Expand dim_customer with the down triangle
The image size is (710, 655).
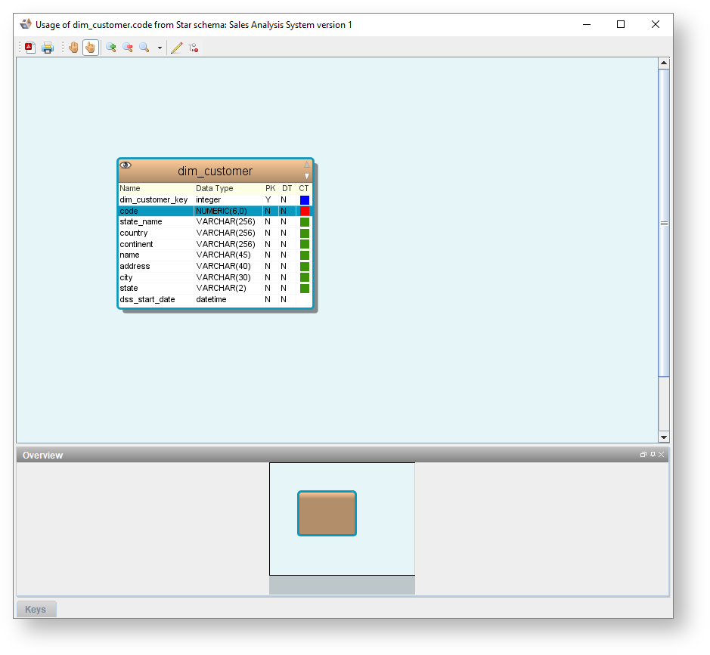pos(307,176)
